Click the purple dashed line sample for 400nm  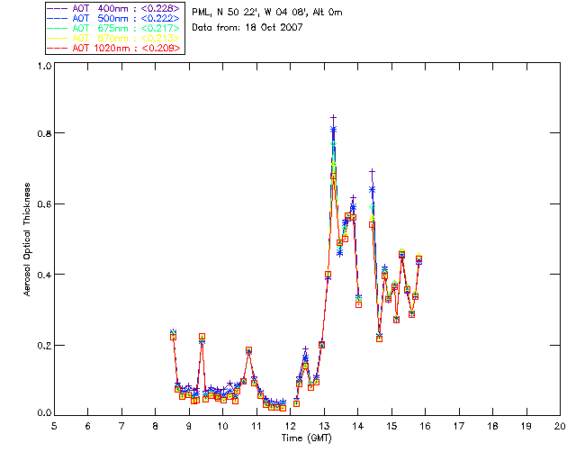(58, 8)
